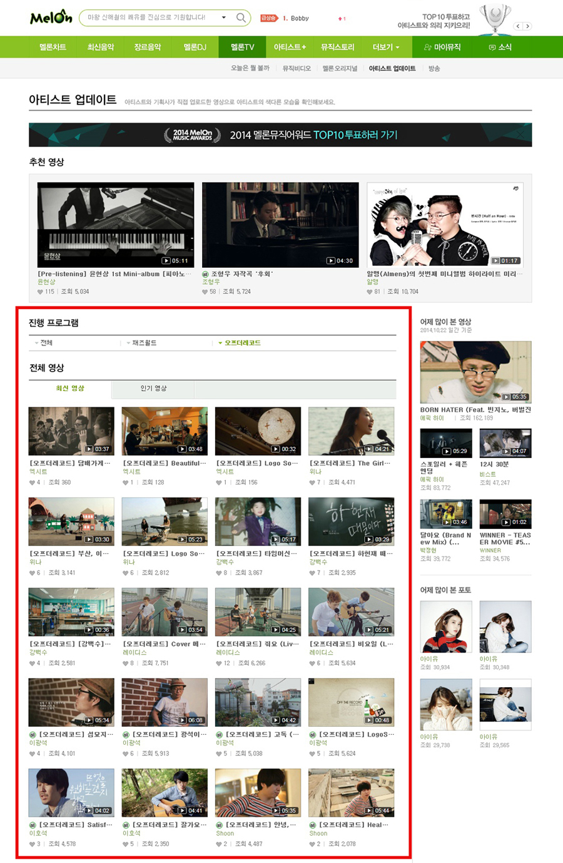Click the heart under the 알맹(Almeng) video
Image resolution: width=563 pixels, height=863 pixels.
pos(370,292)
